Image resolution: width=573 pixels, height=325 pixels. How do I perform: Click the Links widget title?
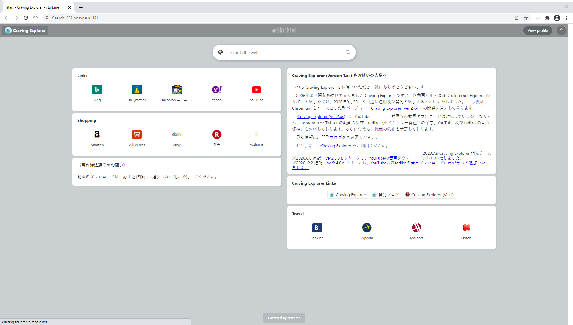82,76
